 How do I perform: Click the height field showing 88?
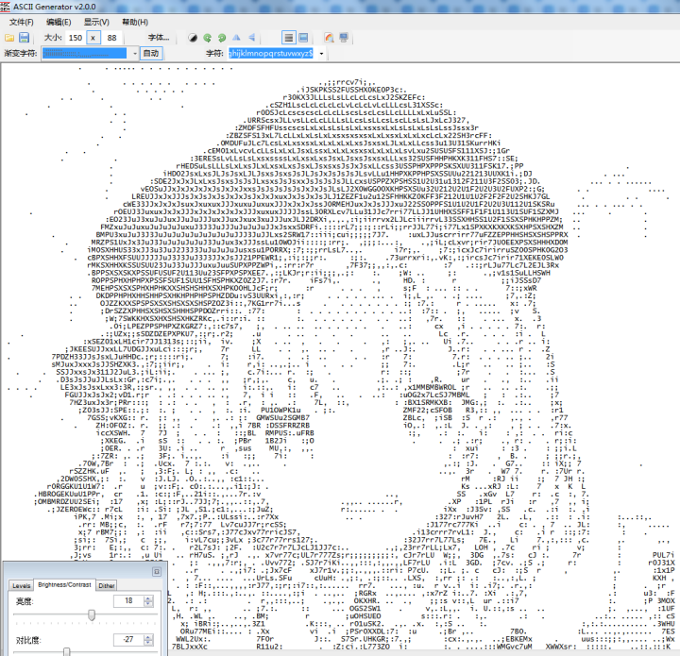(111, 38)
